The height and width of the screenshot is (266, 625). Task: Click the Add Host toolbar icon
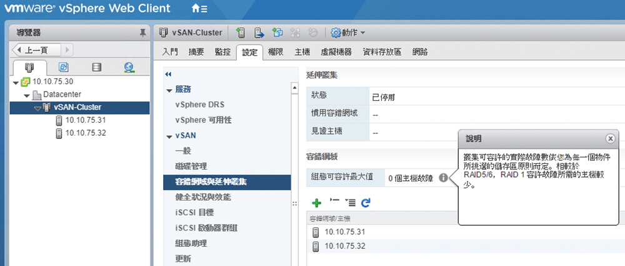click(241, 32)
